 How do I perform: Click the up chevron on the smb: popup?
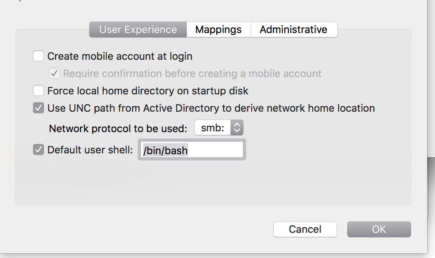click(238, 125)
